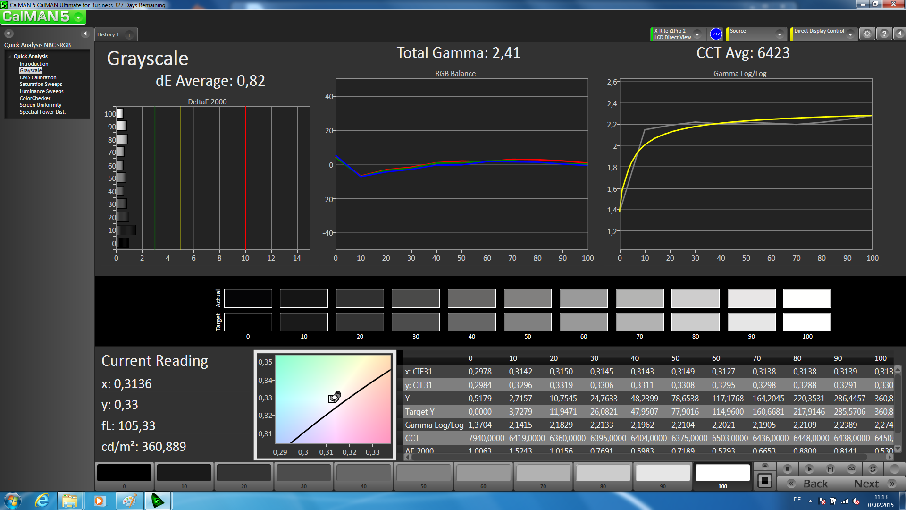Switch to the History 1 tab
The height and width of the screenshot is (510, 906).
click(108, 34)
